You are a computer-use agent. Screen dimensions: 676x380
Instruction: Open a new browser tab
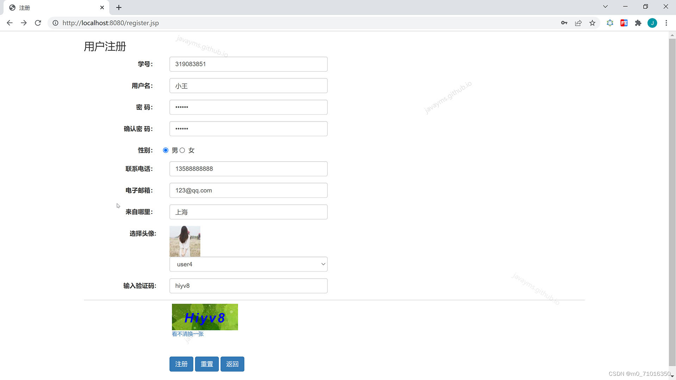click(x=119, y=8)
